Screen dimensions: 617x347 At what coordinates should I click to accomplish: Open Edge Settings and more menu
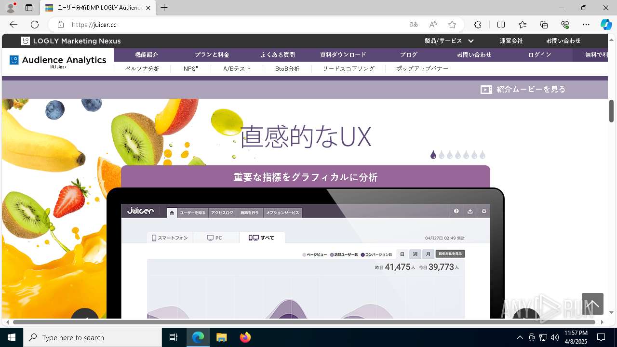pos(586,25)
